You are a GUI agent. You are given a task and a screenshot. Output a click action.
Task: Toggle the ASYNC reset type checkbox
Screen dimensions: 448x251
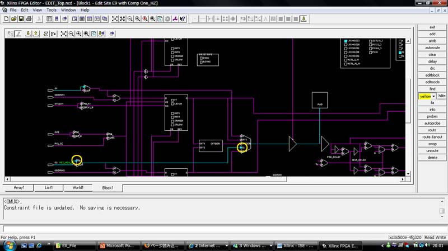201,62
